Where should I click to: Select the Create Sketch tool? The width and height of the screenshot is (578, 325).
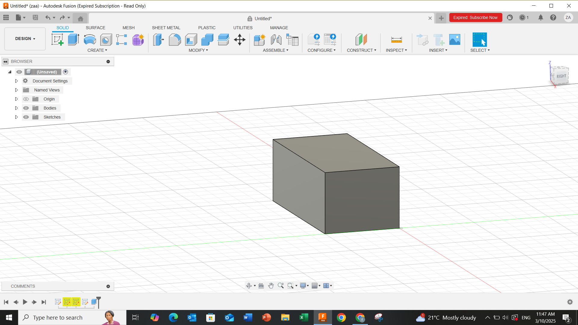click(57, 39)
